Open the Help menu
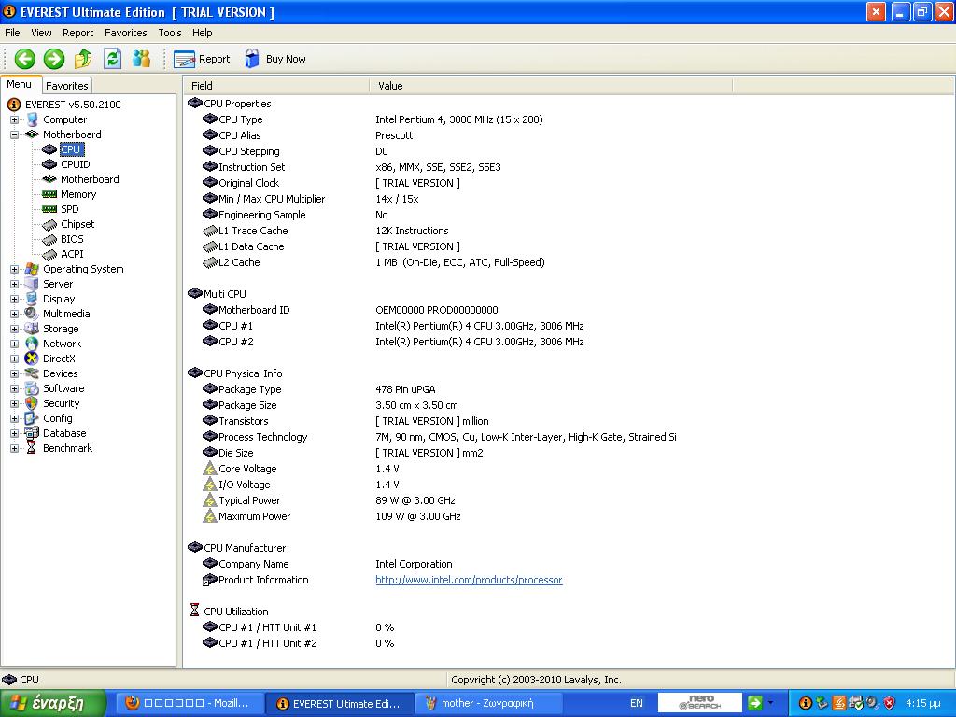The height and width of the screenshot is (717, 956). click(202, 33)
